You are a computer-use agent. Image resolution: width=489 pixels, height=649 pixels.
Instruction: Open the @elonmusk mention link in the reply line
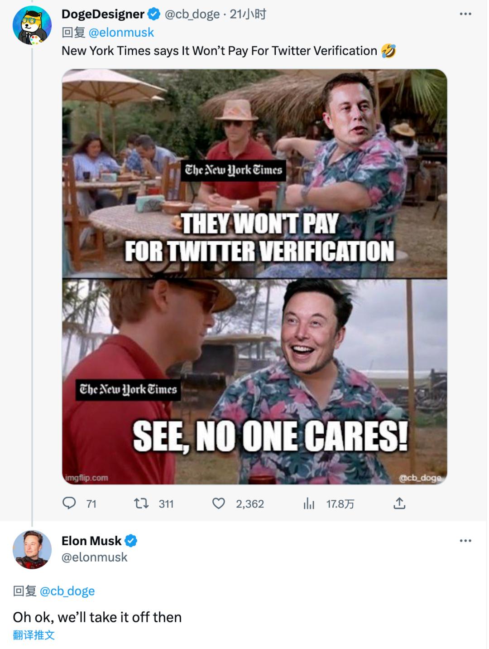pyautogui.click(x=121, y=33)
